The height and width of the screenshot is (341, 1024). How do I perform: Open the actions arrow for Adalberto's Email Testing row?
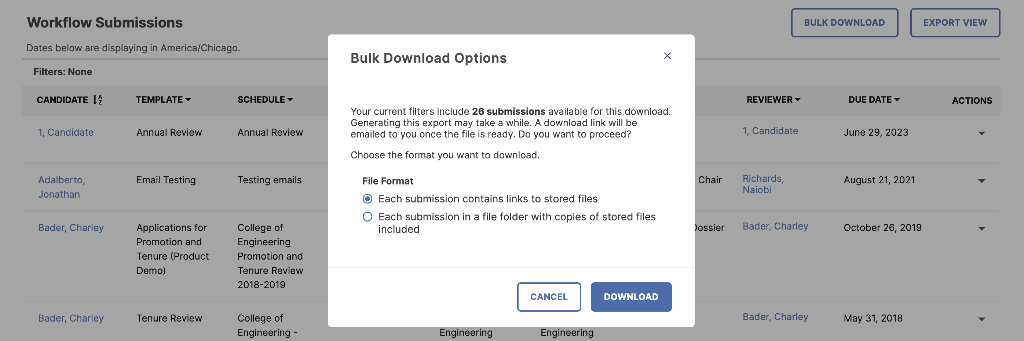[981, 180]
